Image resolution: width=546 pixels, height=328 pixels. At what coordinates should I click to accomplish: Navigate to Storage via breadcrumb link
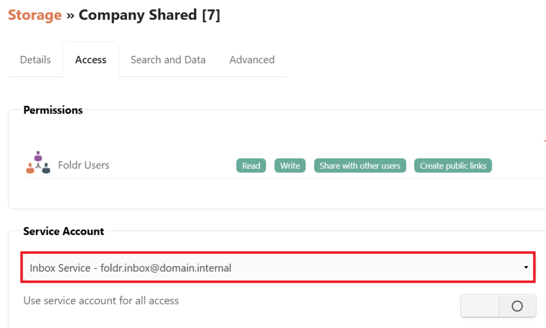point(35,15)
